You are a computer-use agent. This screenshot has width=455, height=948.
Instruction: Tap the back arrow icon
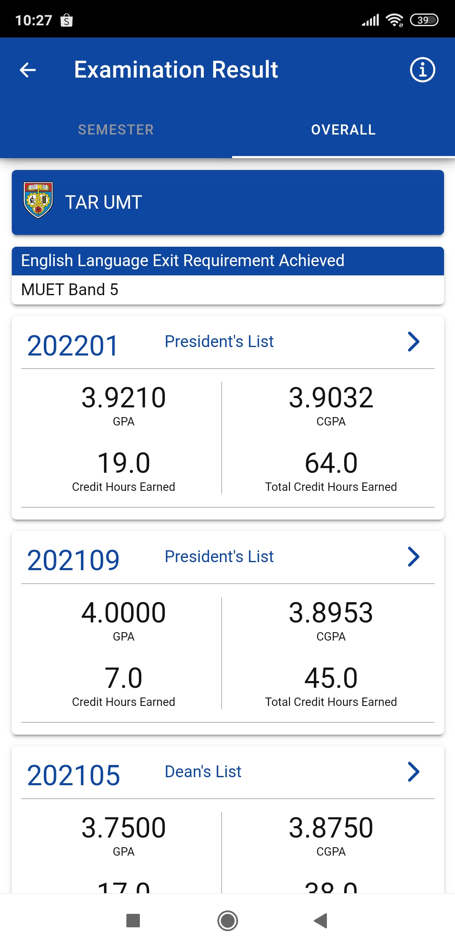pyautogui.click(x=28, y=70)
